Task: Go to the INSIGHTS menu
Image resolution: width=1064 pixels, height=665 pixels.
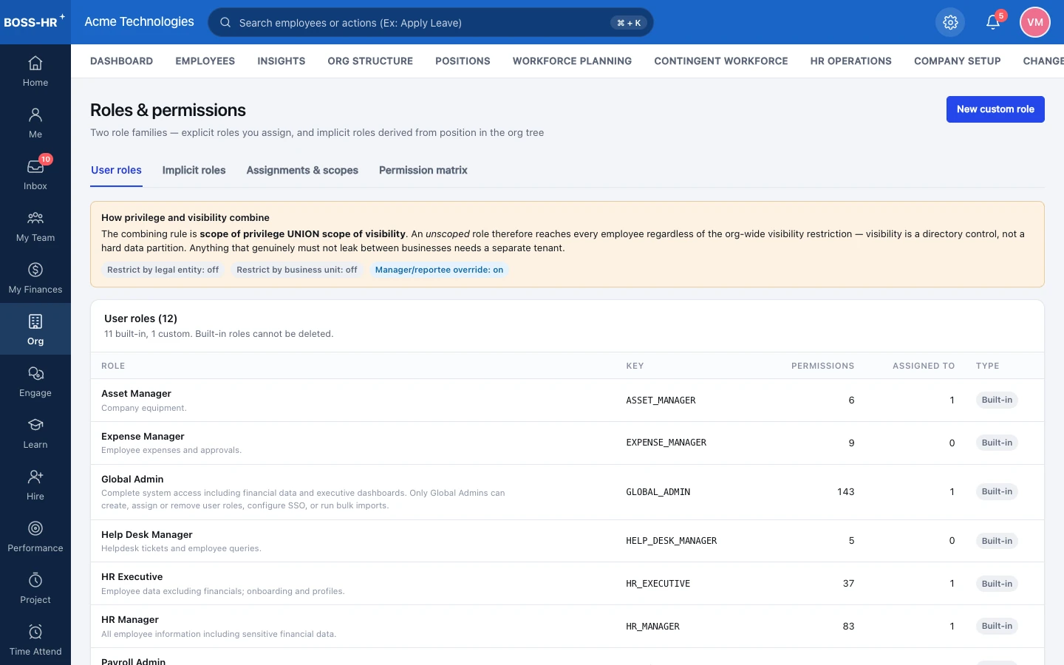Action: point(282,61)
